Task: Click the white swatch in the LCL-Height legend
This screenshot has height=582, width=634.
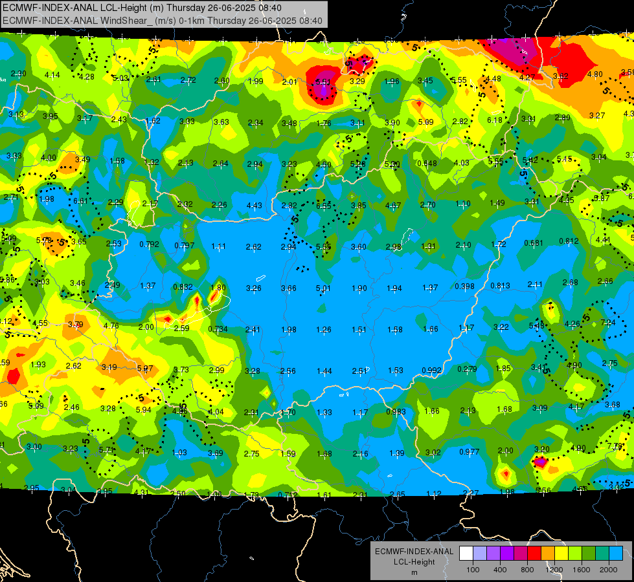Action: 466,554
